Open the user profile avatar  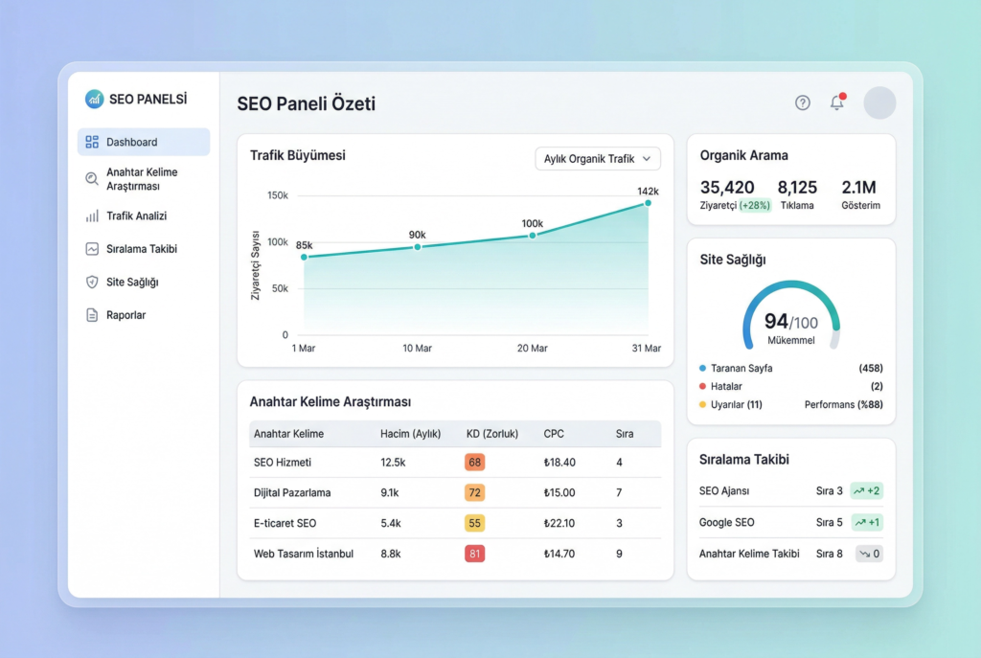879,103
